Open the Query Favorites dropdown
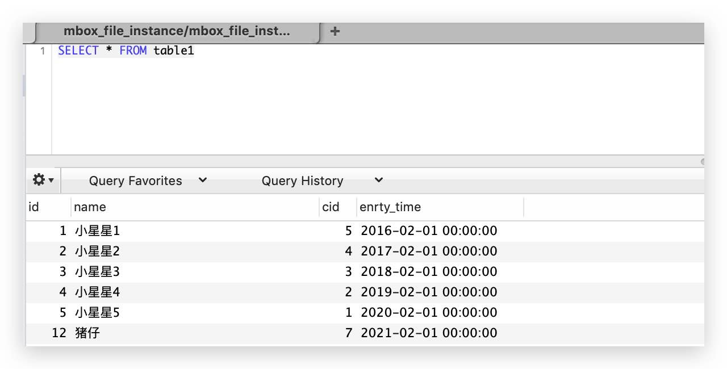 pyautogui.click(x=148, y=181)
